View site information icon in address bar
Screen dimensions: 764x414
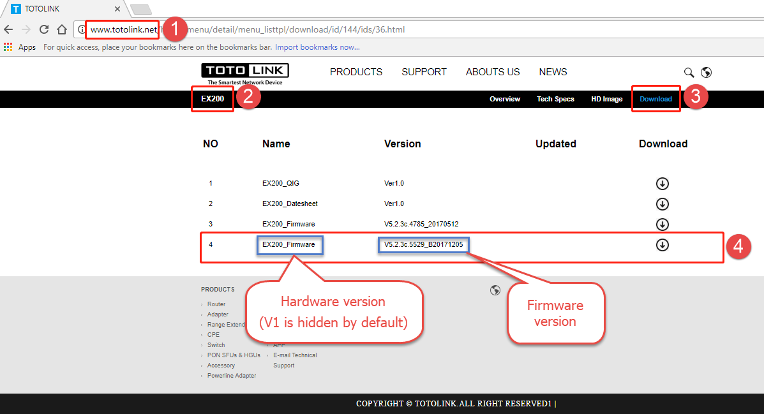(x=81, y=30)
